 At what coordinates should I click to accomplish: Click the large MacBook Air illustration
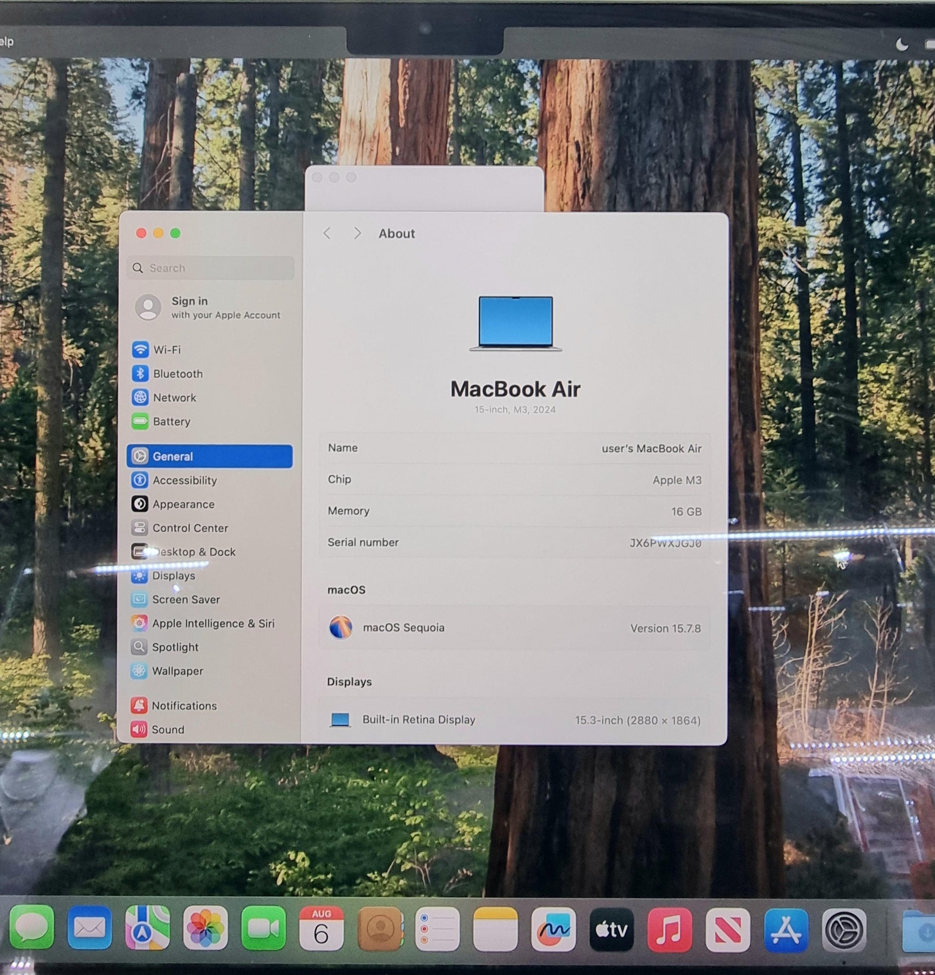click(x=515, y=324)
